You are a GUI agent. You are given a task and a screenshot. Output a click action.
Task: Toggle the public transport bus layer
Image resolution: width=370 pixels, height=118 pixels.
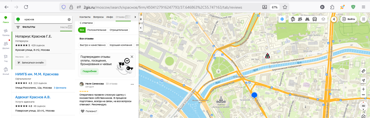point(314,19)
